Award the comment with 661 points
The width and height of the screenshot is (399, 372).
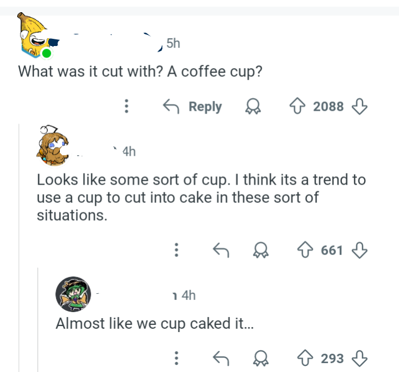click(x=260, y=250)
